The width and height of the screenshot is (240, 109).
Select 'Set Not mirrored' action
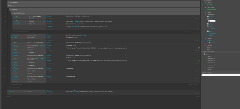click(x=70, y=76)
